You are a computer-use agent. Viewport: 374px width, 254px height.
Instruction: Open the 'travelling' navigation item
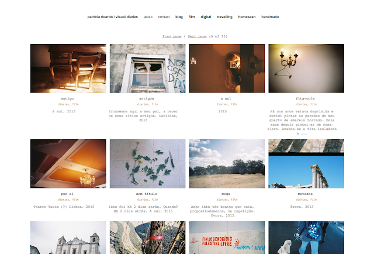[x=224, y=17]
